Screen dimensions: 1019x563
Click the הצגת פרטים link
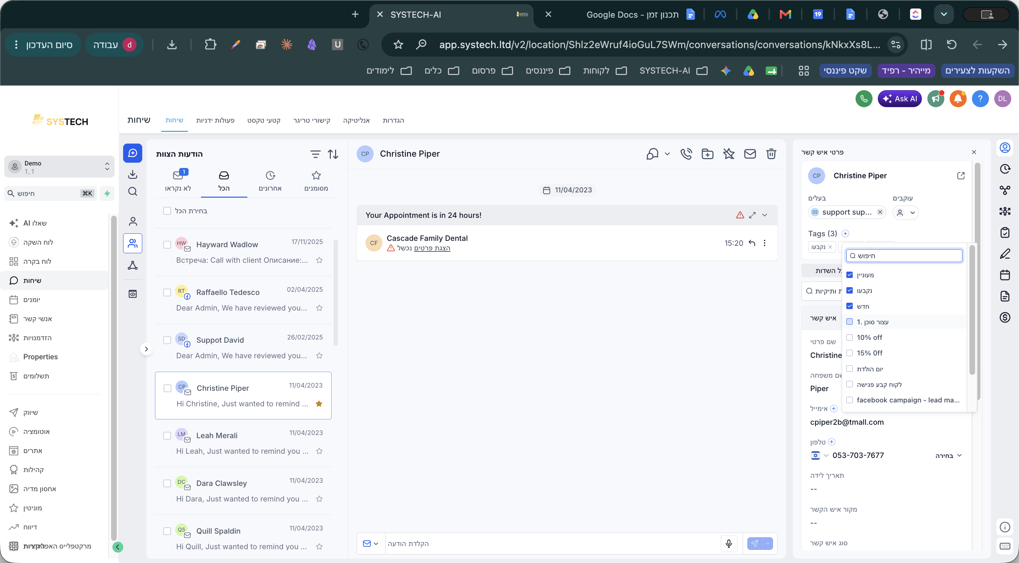[432, 248]
